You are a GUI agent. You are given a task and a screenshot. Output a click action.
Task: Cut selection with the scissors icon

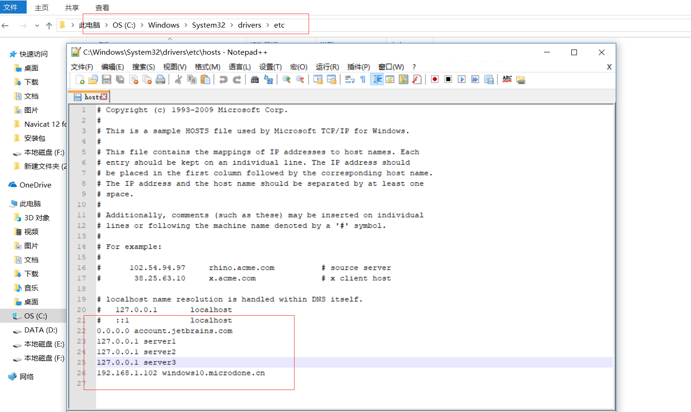[178, 80]
